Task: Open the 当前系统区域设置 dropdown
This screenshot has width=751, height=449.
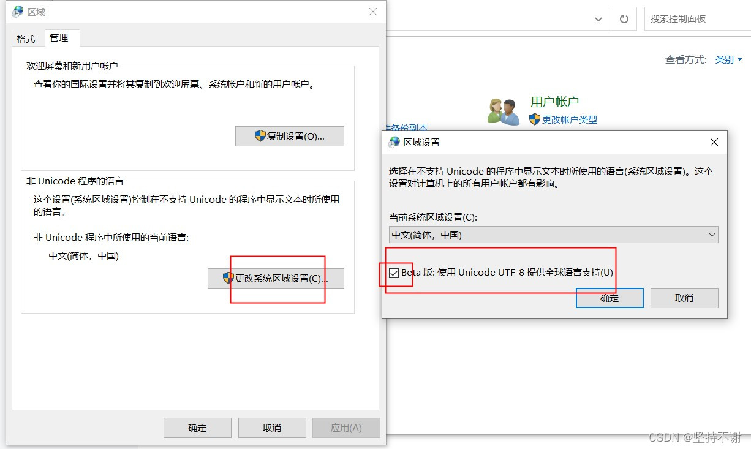Action: click(x=711, y=235)
